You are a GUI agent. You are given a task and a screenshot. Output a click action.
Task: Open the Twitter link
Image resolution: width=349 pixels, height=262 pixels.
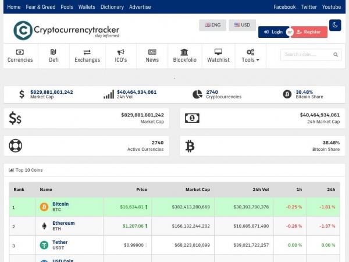click(x=309, y=7)
